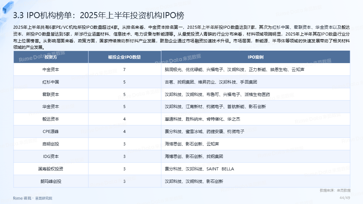Click the IPO count for 国寿股权投资

[x=124, y=169]
